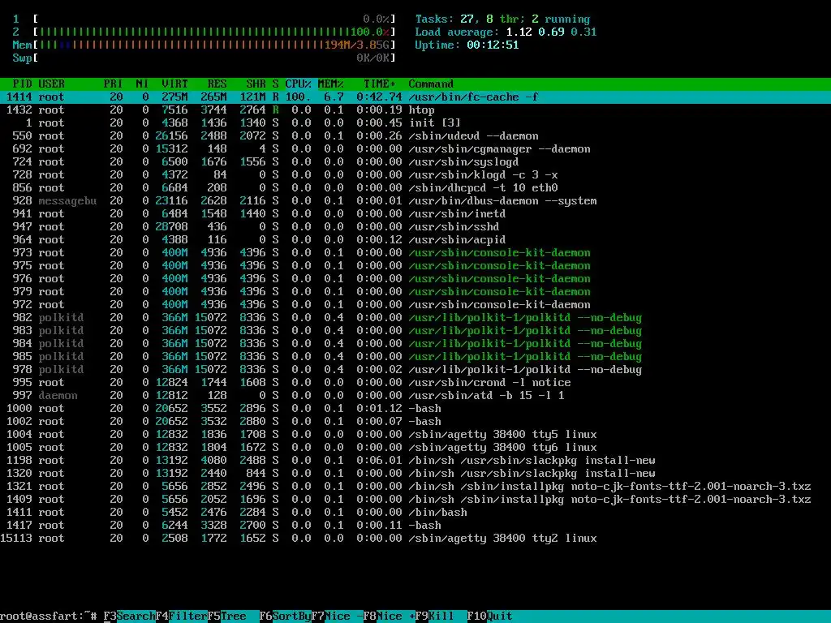Click the F8 Nice + label

coord(389,617)
